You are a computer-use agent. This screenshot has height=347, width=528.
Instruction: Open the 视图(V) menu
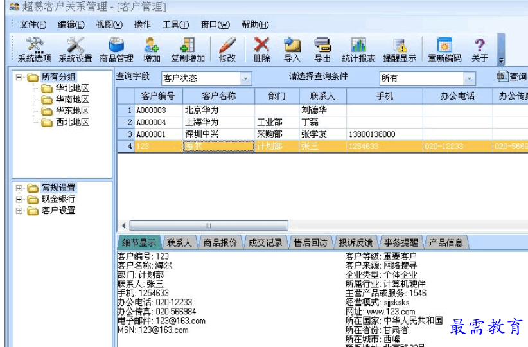tap(109, 24)
